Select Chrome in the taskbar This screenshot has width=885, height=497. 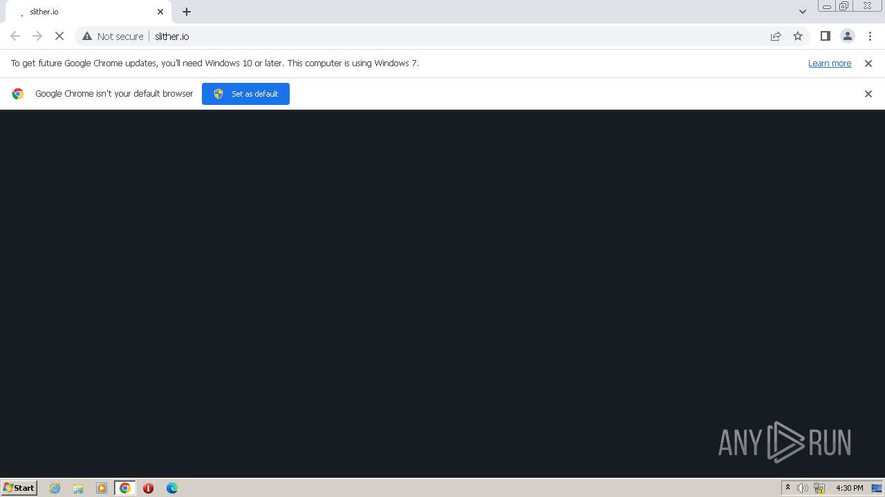125,488
